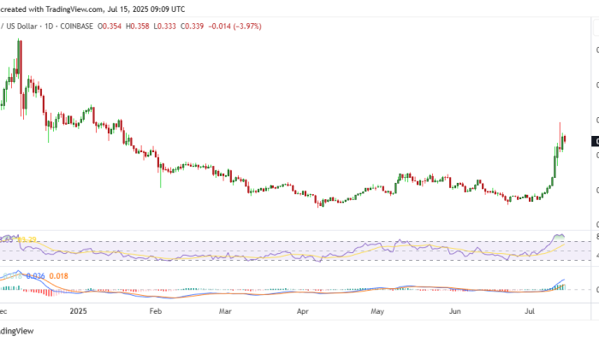This screenshot has width=599, height=342.
Task: Click the black current price label on price axis
Action: [x=596, y=141]
